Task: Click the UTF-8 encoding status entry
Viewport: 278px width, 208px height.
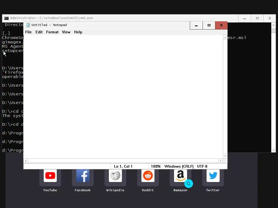Action: tap(202, 166)
